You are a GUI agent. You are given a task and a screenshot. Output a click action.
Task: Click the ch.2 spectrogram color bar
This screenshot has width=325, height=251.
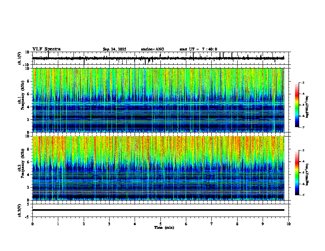(297, 173)
